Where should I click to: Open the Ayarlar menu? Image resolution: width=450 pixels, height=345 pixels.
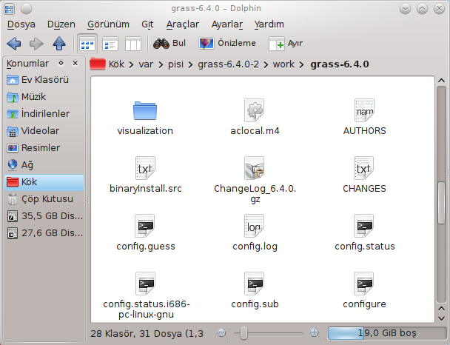coord(227,24)
